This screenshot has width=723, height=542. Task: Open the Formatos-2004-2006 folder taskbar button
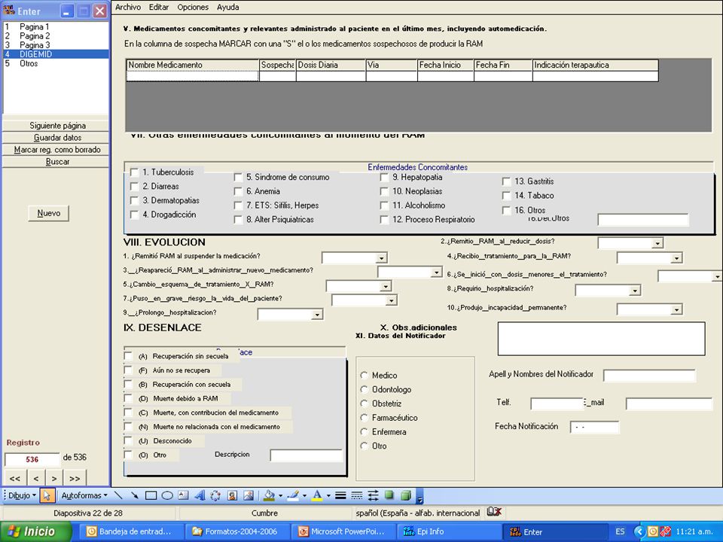click(x=237, y=531)
